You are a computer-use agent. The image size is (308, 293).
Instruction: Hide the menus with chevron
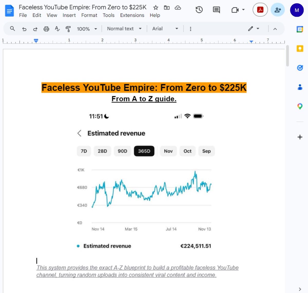275,29
